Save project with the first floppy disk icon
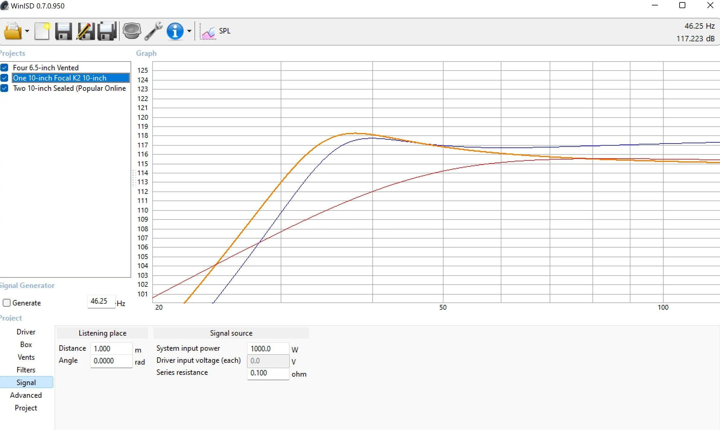Image resolution: width=720 pixels, height=430 pixels. coord(64,31)
